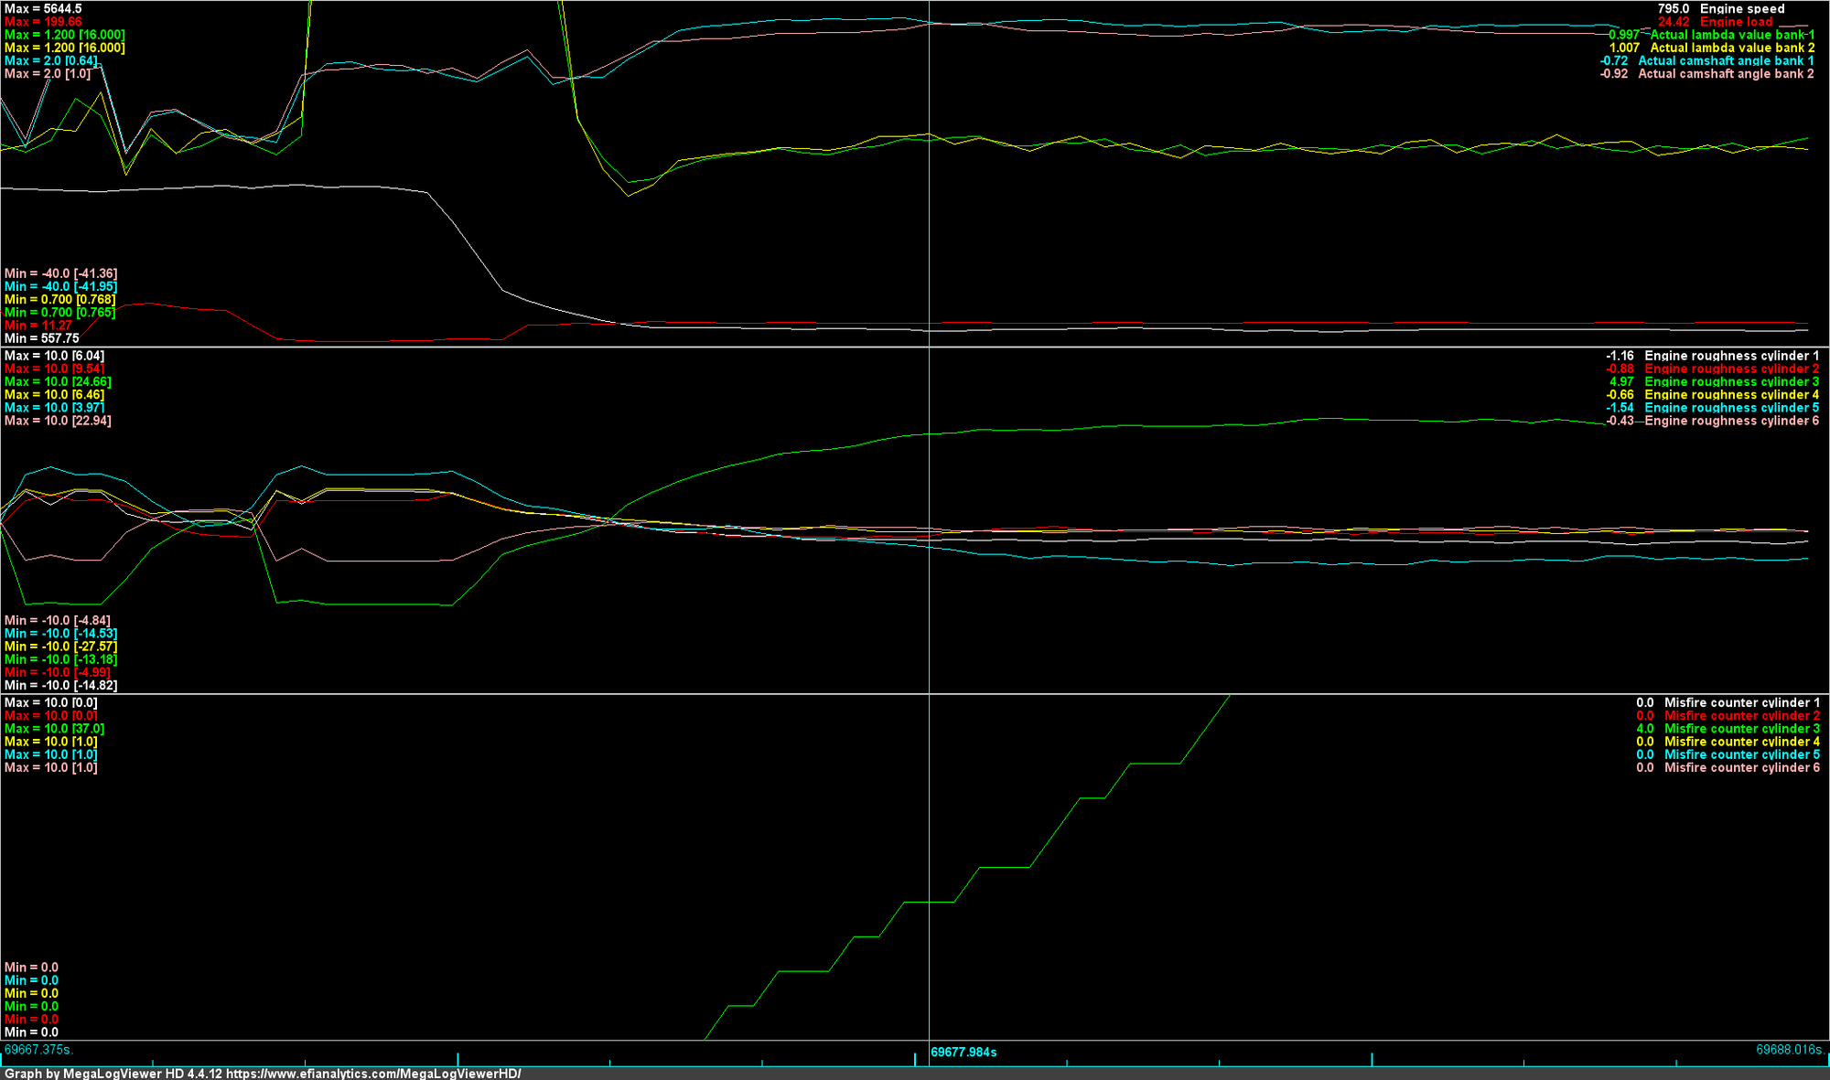Click Engine roughness cylinder 1 legend entry
Screen dimensions: 1830x1080
[1731, 356]
